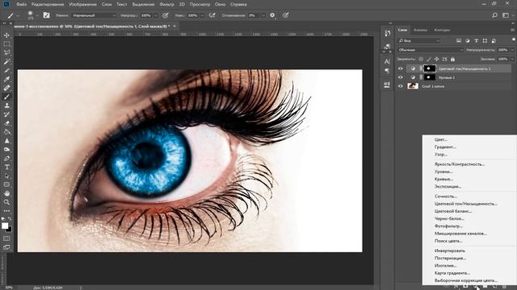The height and width of the screenshot is (290, 517).
Task: Toggle lock all padlock icon
Action: pos(452,60)
